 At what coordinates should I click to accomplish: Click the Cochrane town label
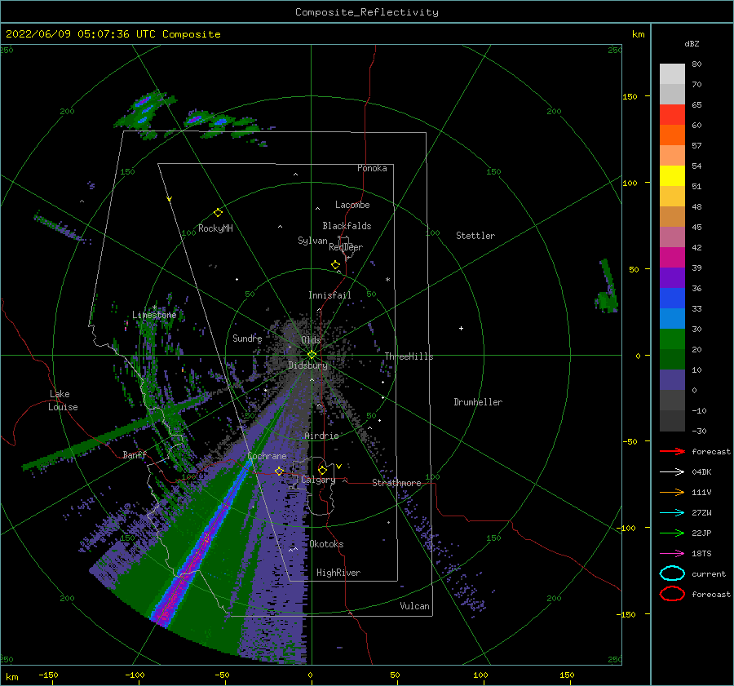267,456
